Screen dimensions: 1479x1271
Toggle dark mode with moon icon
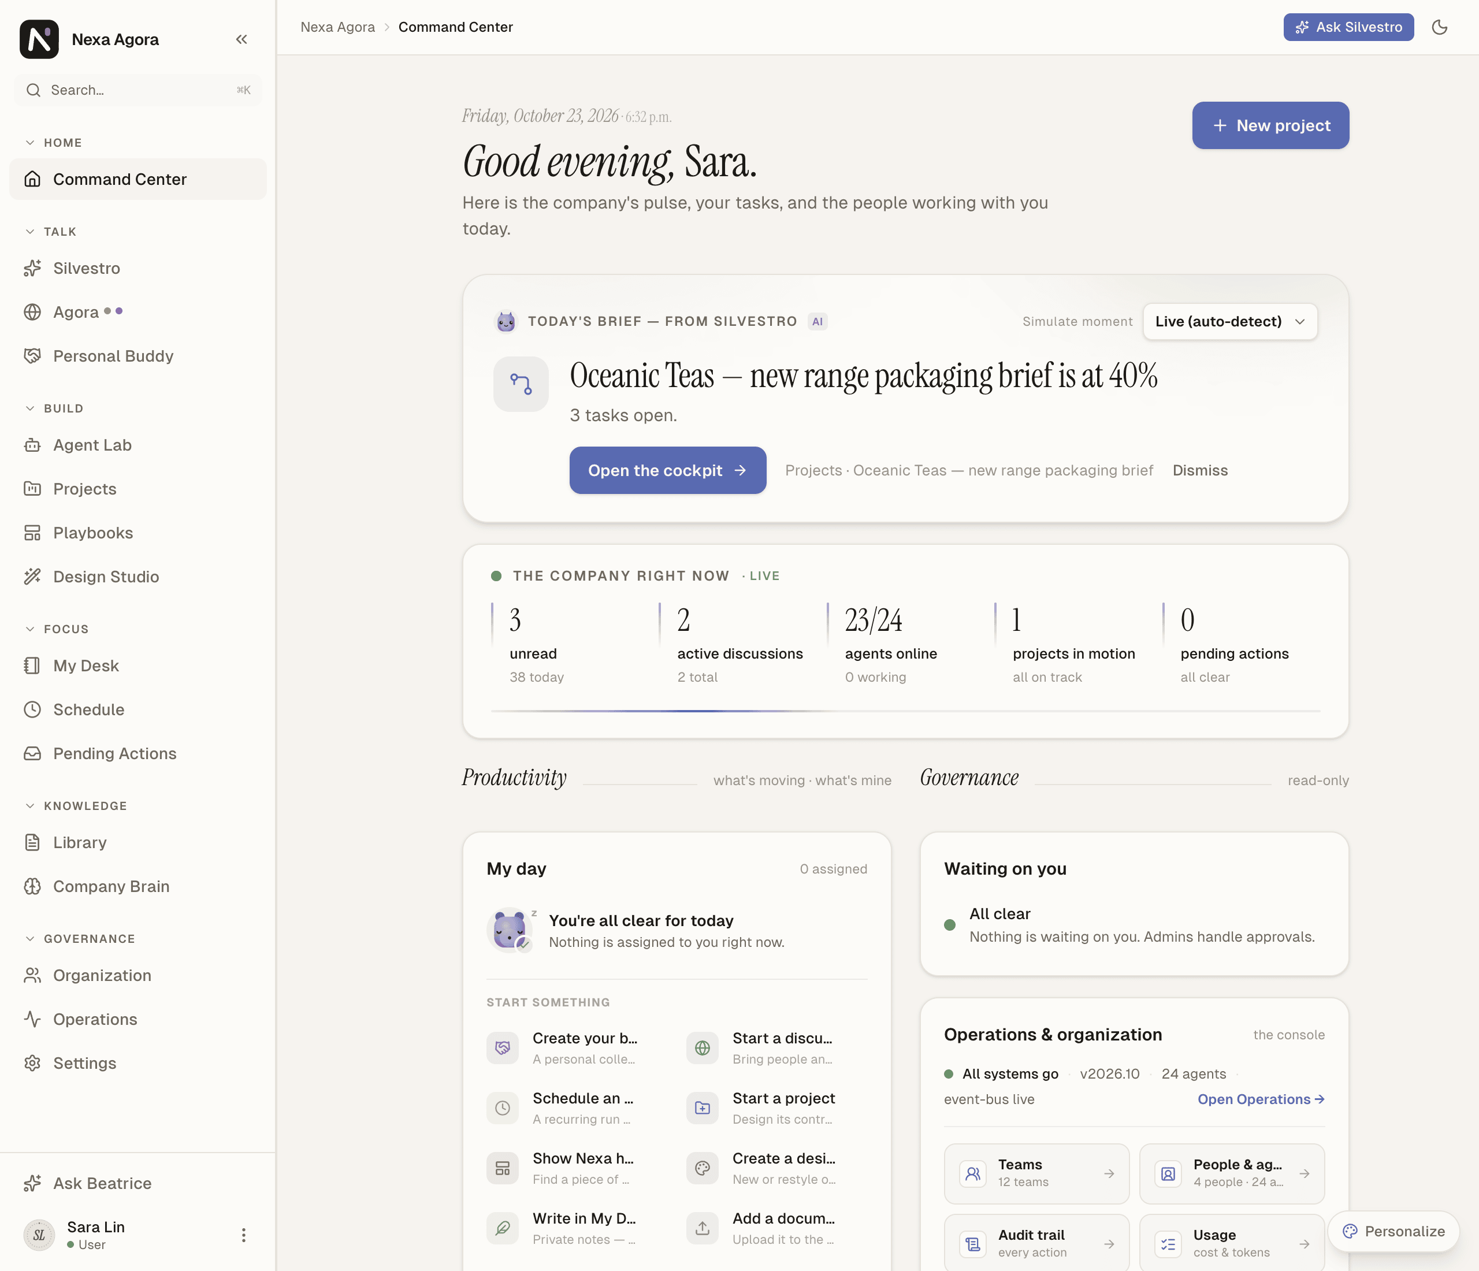[x=1440, y=27]
